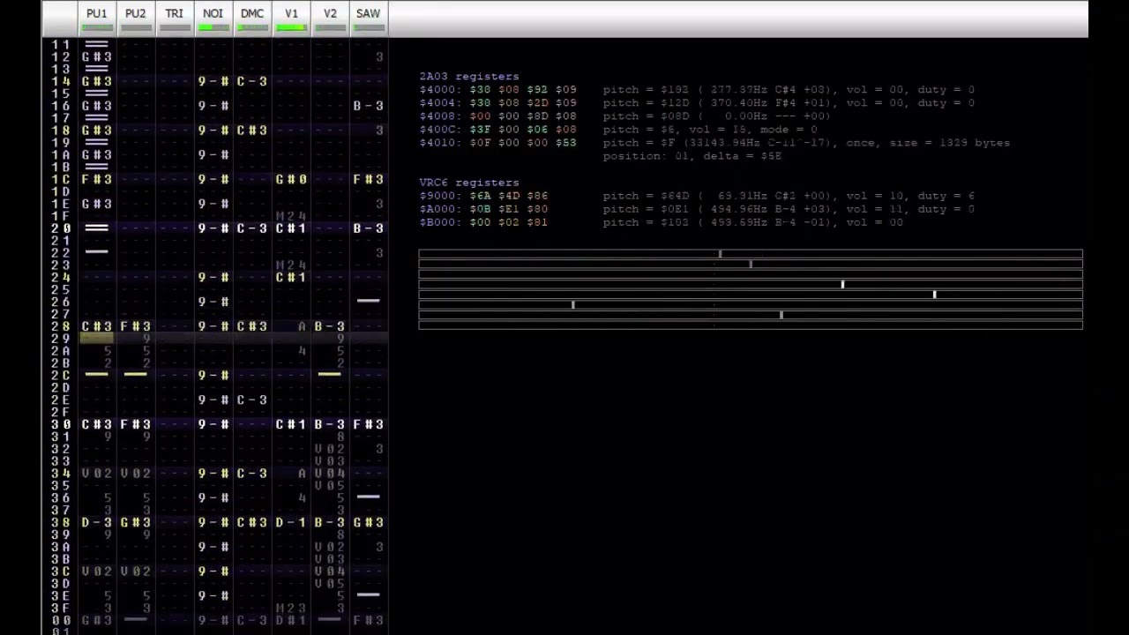Click the $4010 register line
Viewport: 1129px width, 635px height.
click(714, 143)
